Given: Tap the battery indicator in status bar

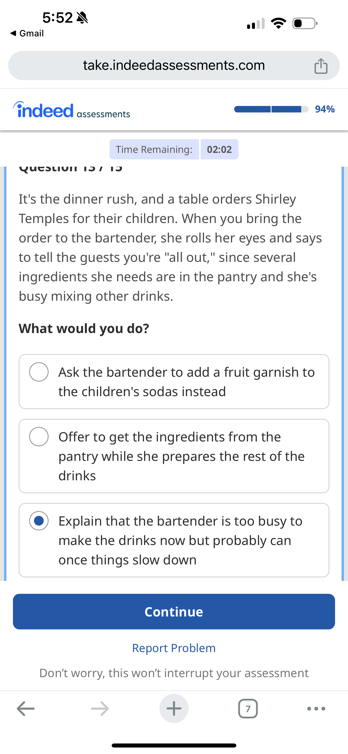Looking at the screenshot, I should tap(305, 23).
